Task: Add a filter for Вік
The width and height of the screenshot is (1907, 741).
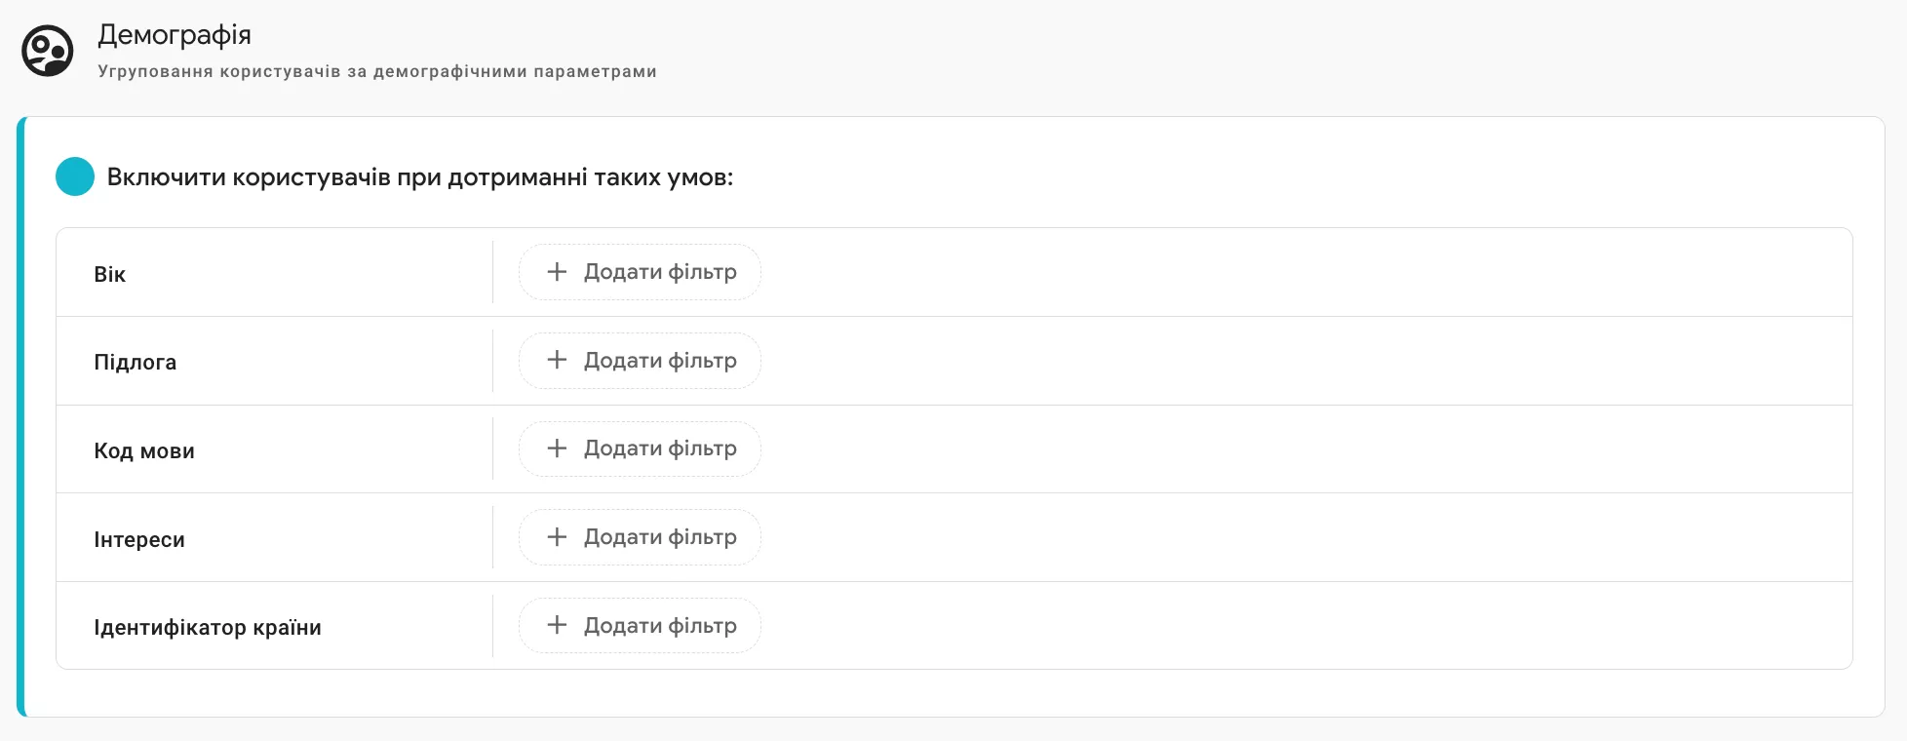Action: coord(639,271)
